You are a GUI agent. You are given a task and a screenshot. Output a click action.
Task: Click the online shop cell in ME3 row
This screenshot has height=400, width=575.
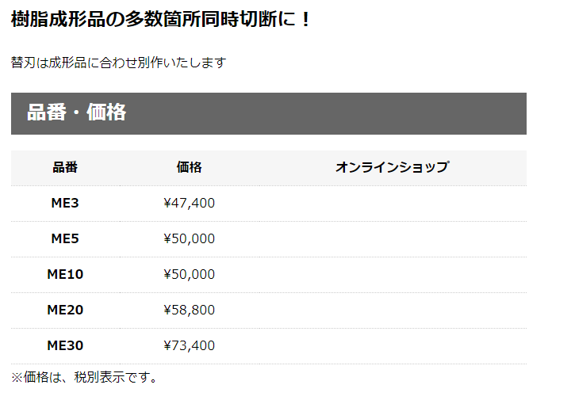tap(393, 204)
